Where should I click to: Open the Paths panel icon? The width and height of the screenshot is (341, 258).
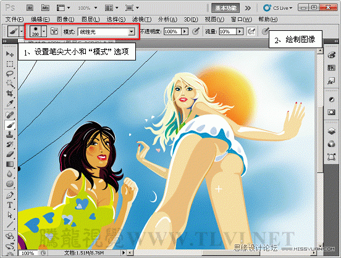tap(332, 157)
